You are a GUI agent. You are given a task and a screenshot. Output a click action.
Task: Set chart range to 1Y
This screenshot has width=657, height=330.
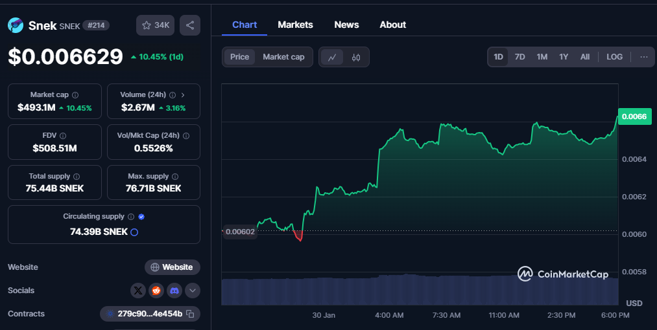[x=564, y=57]
